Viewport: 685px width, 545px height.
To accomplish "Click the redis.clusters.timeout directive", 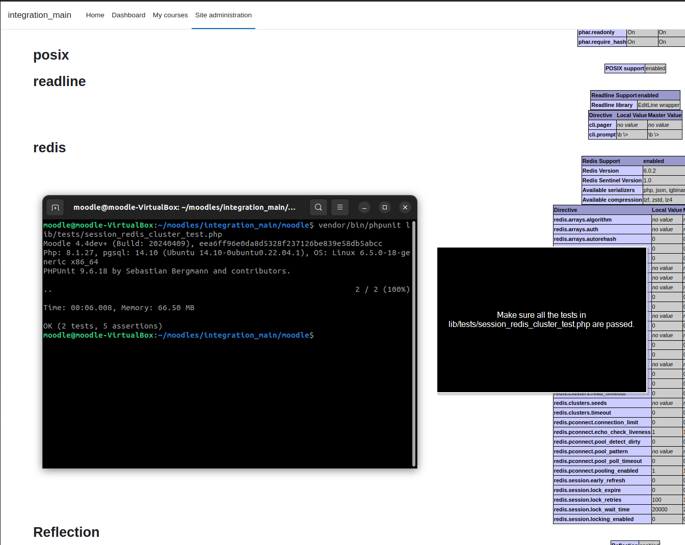I will click(602, 413).
